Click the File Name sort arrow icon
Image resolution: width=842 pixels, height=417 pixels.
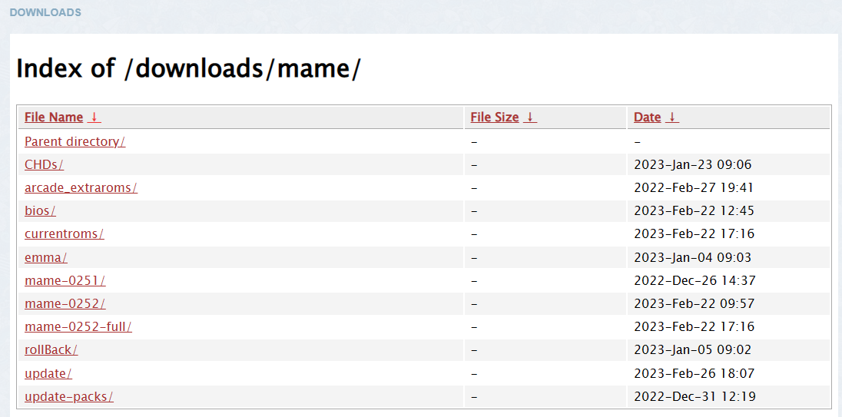(x=94, y=117)
